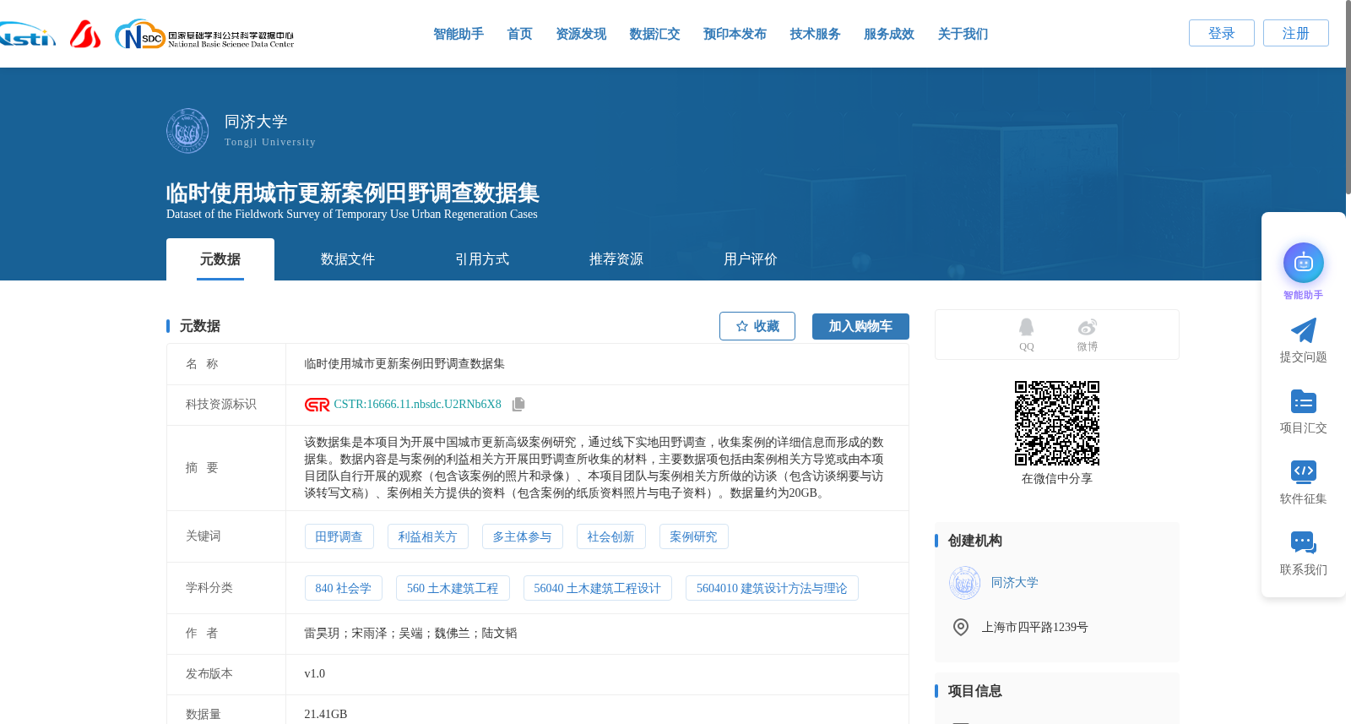Open 智能助手 in top navigation
Viewport: 1351px width, 724px height.
click(458, 34)
